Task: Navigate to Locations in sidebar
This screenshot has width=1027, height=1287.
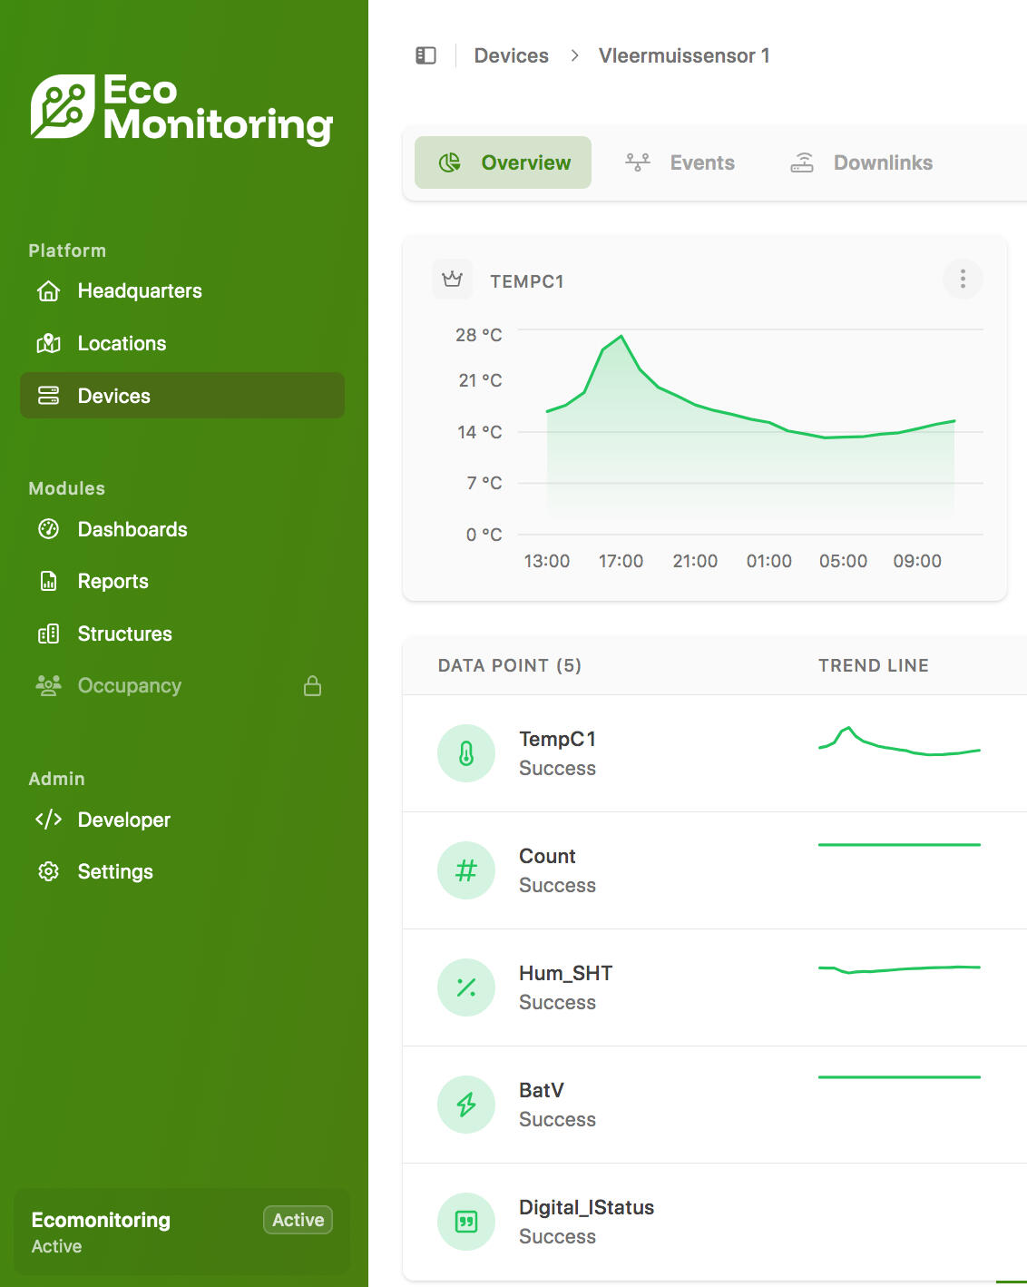Action: [122, 343]
